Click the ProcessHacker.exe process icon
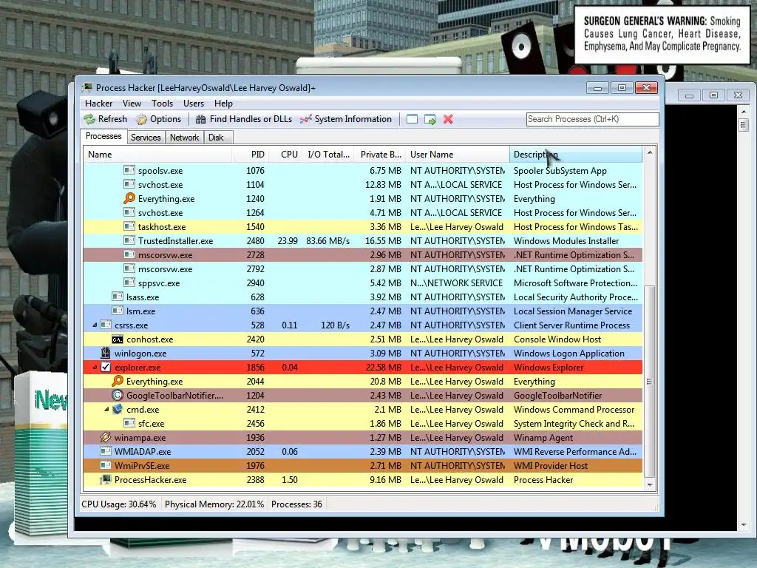 105,479
